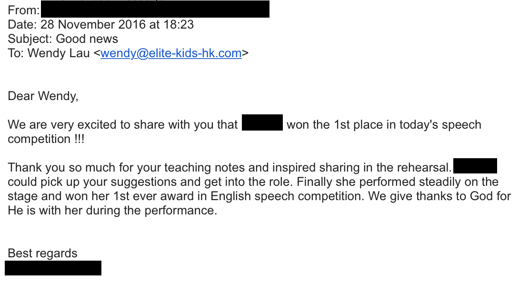Viewport: 519px width, 284px height.
Task: Click the text 'competition !!!'
Action: 46,139
